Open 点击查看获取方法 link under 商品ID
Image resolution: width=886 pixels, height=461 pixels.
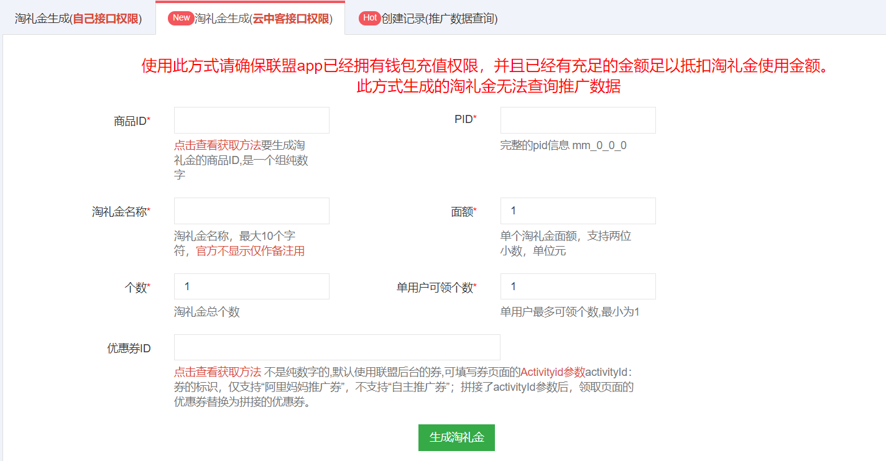pyautogui.click(x=218, y=145)
